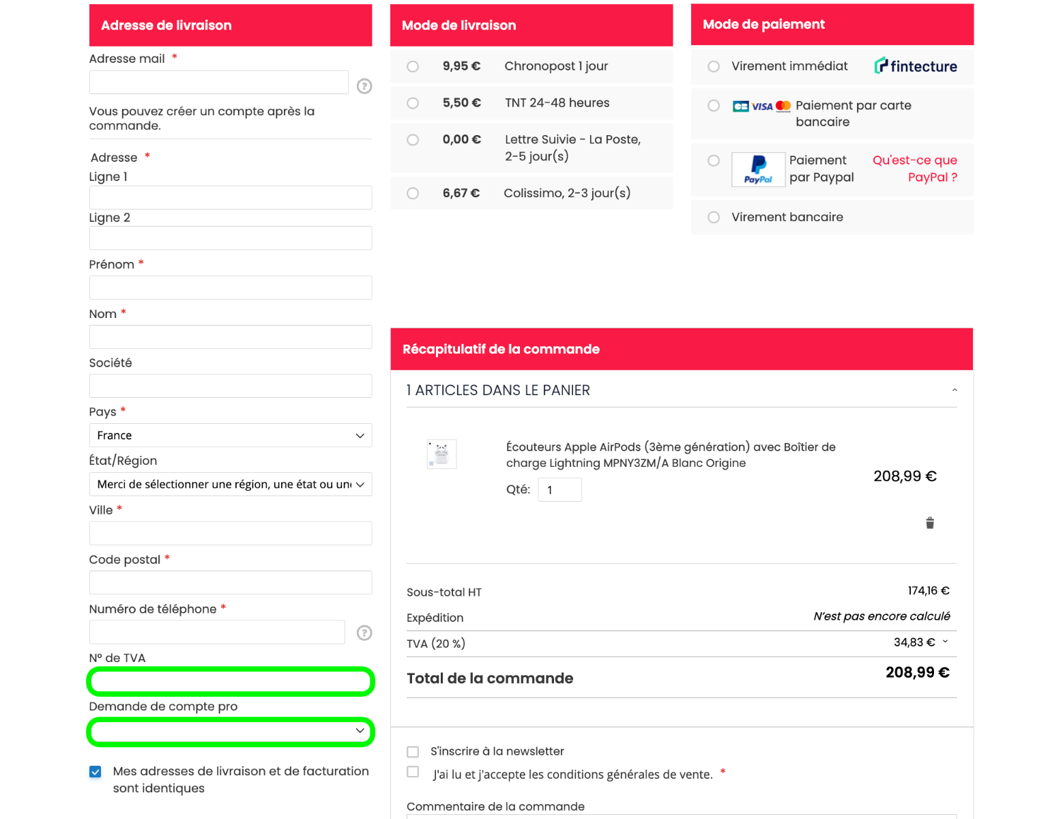
Task: Open the État/Région dropdown
Action: click(231, 485)
